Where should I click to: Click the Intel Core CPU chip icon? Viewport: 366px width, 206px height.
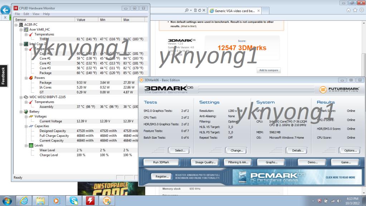(x=26, y=44)
